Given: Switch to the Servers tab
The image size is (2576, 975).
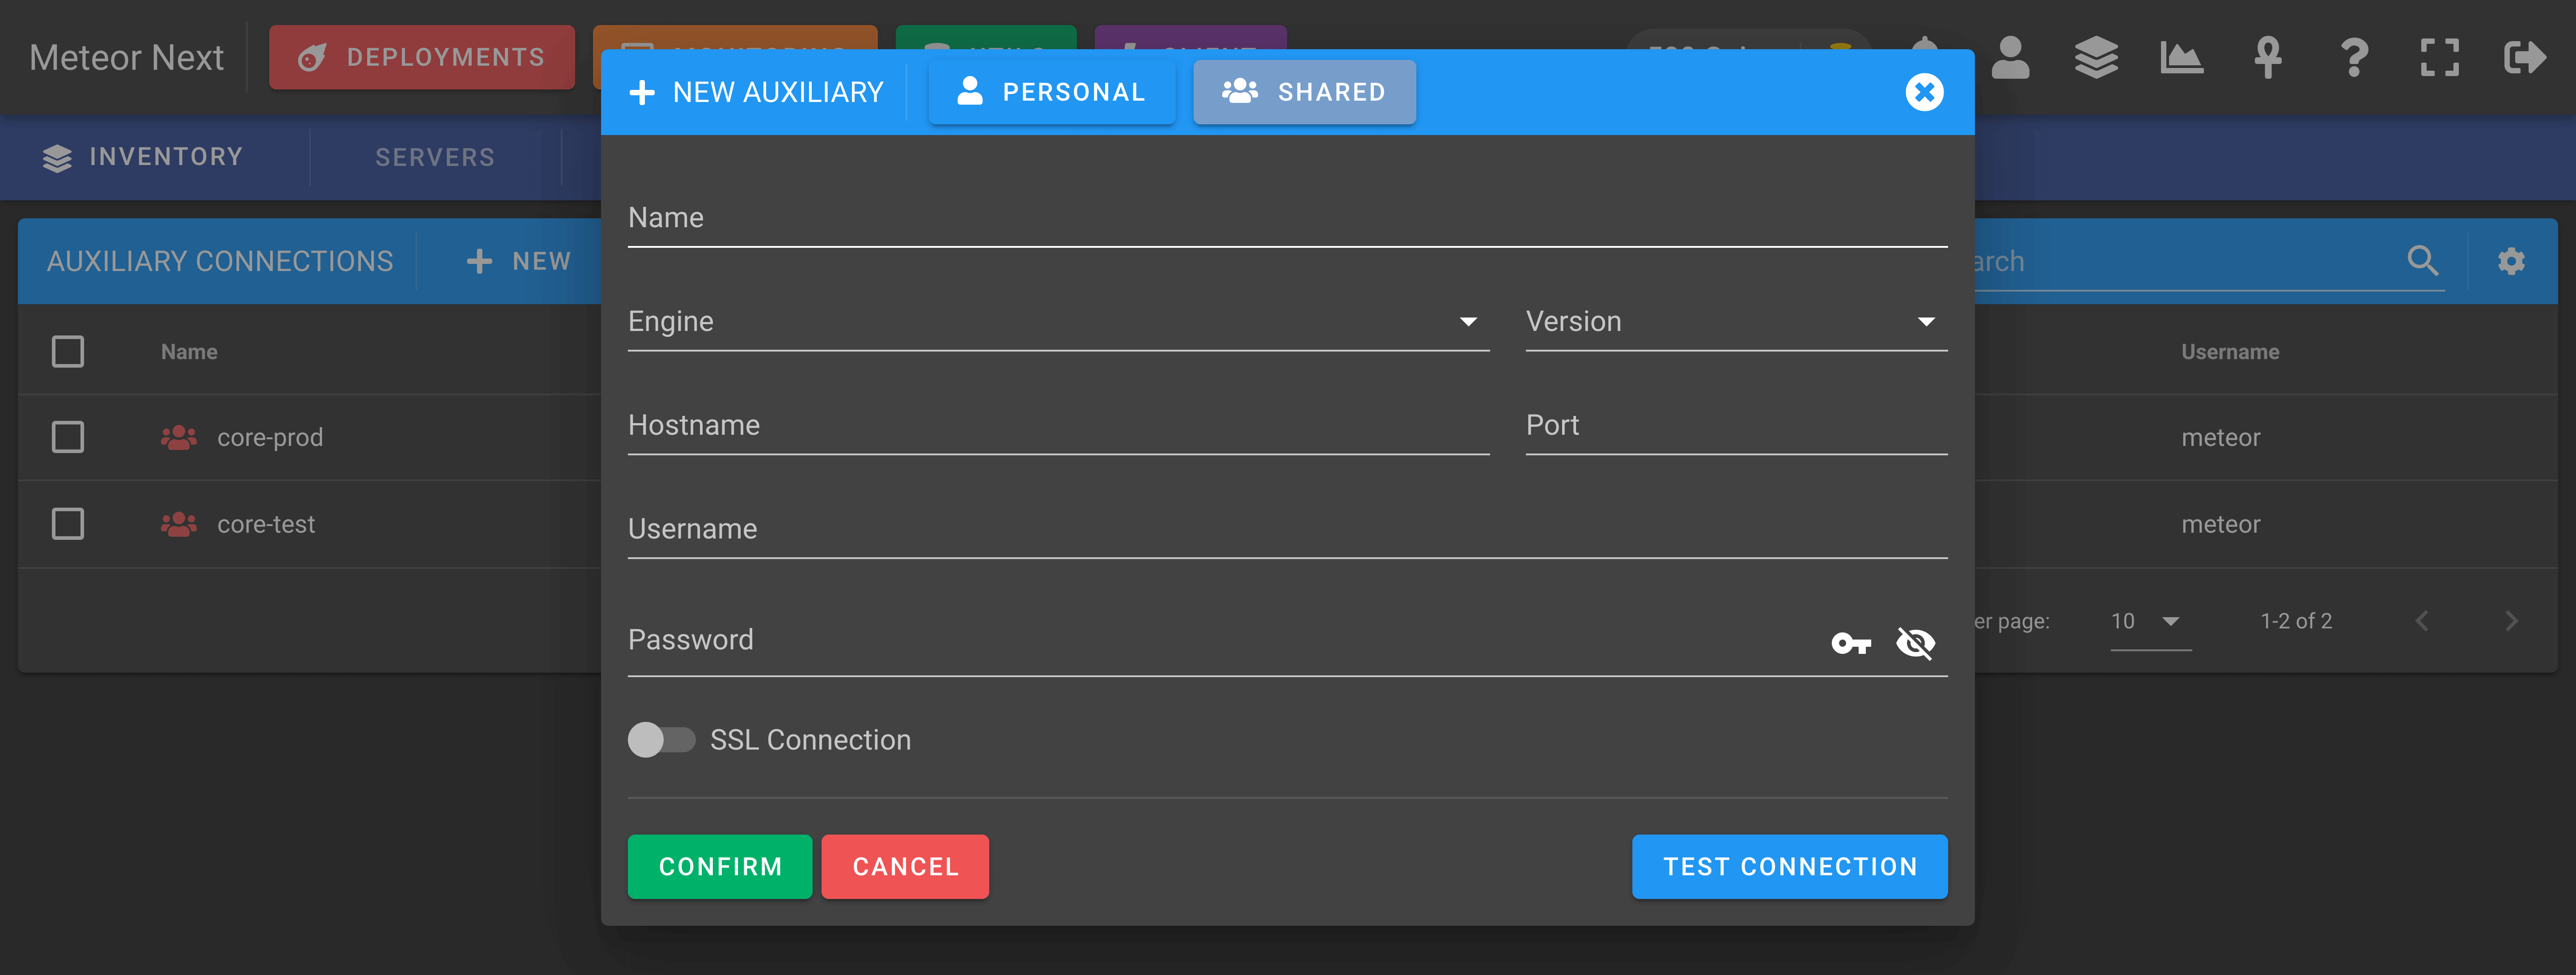Looking at the screenshot, I should click(435, 157).
